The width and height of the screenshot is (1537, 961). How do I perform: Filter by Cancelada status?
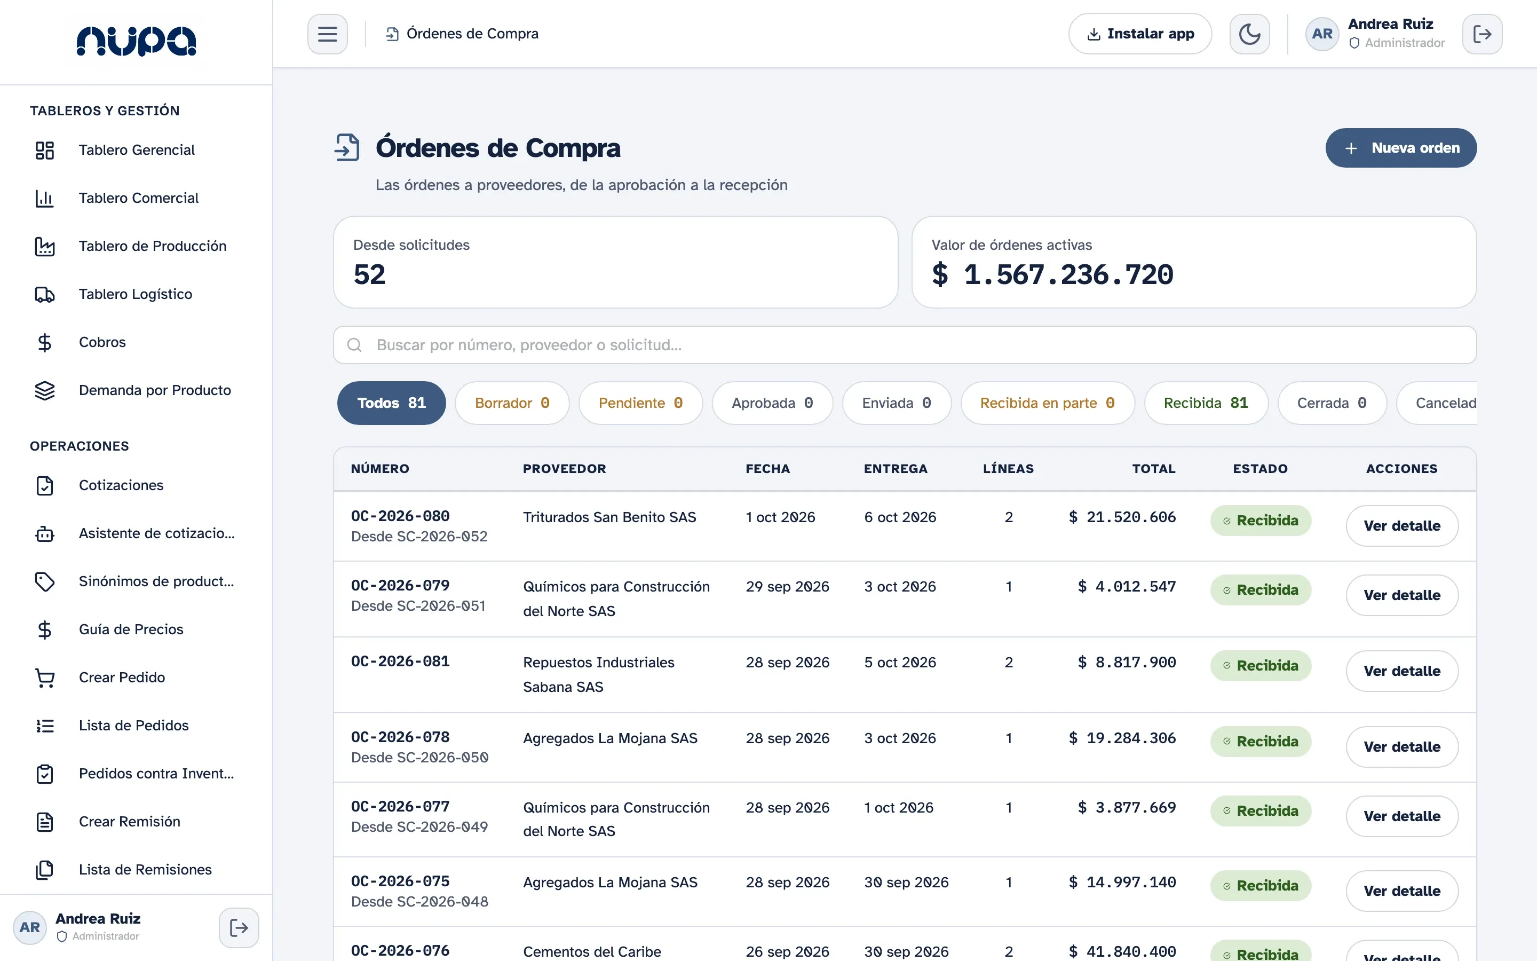[1437, 403]
